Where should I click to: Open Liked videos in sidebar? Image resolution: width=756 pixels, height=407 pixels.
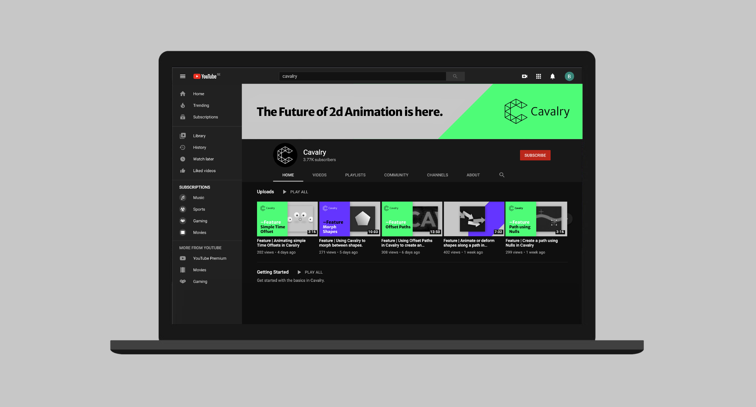[x=204, y=170]
